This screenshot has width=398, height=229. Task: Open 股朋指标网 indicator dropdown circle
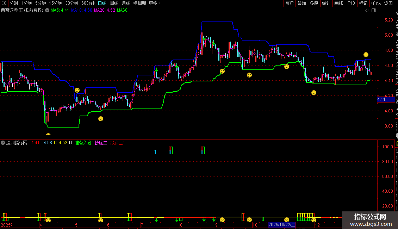pos(3,143)
